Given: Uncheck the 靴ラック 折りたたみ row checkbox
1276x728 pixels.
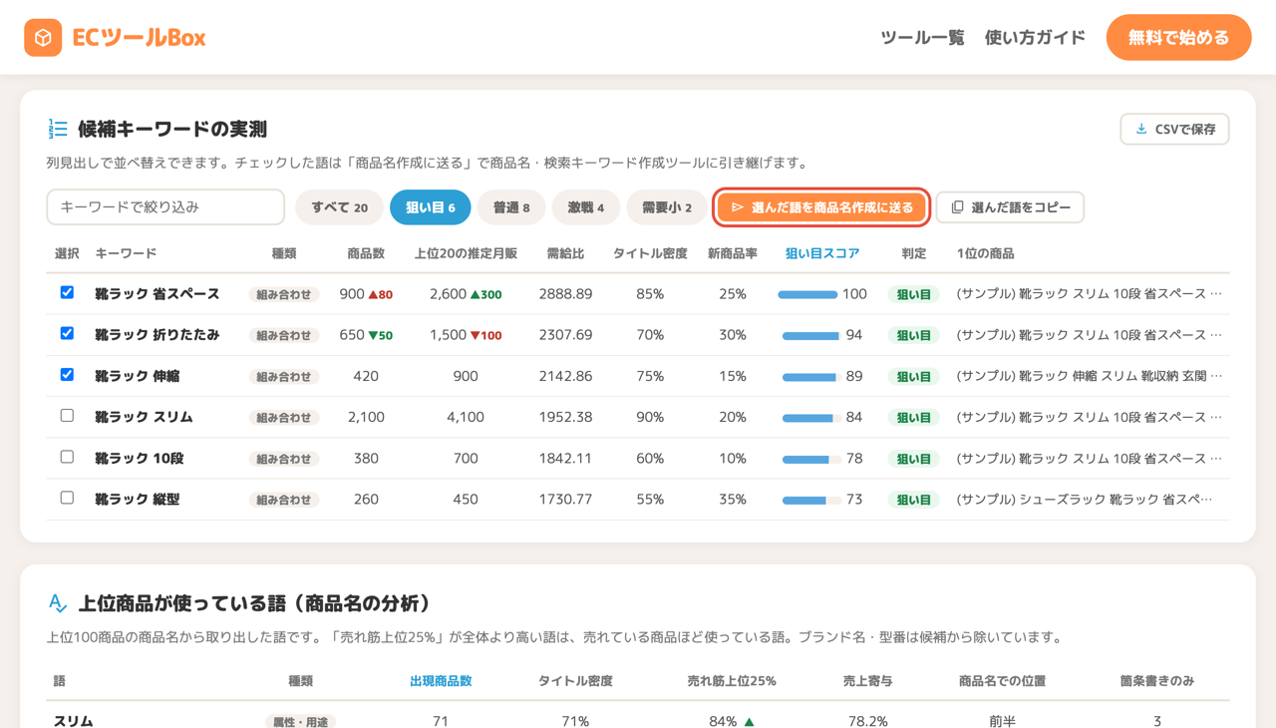Looking at the screenshot, I should pyautogui.click(x=67, y=333).
